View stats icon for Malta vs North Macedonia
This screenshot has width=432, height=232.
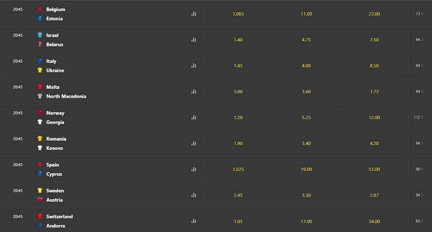pyautogui.click(x=194, y=91)
